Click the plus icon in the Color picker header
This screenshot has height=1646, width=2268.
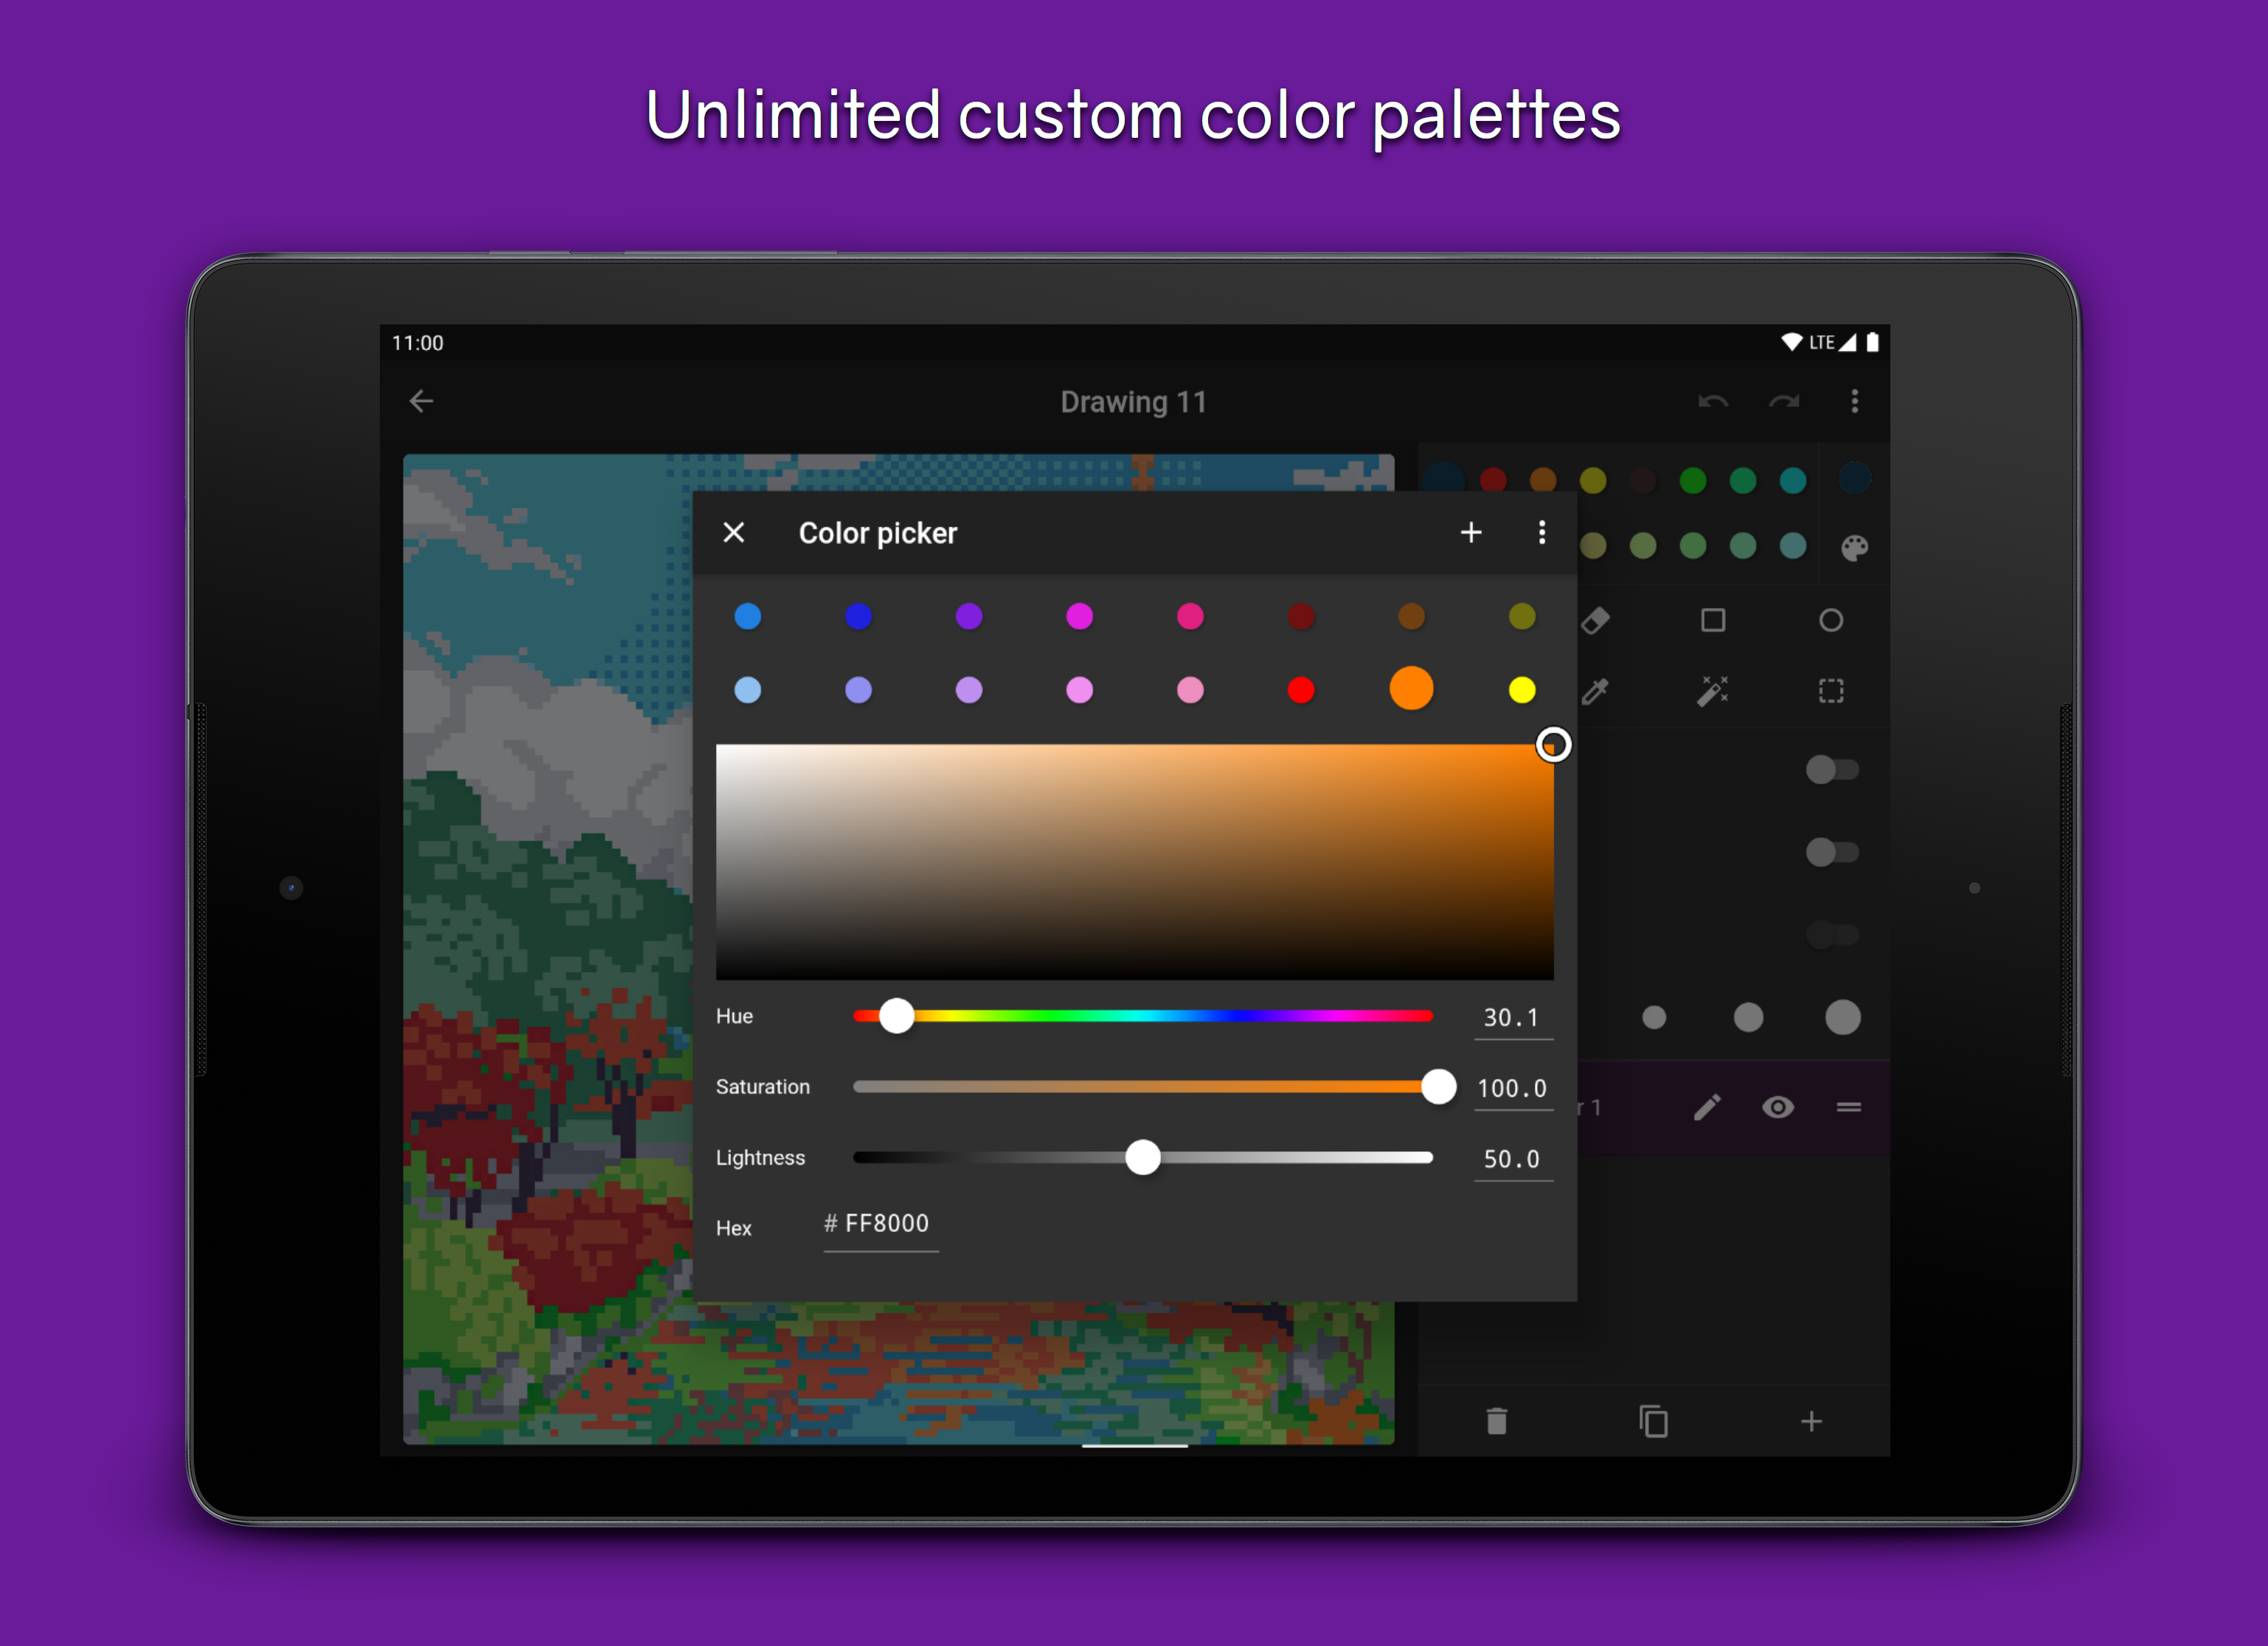pos(1470,533)
